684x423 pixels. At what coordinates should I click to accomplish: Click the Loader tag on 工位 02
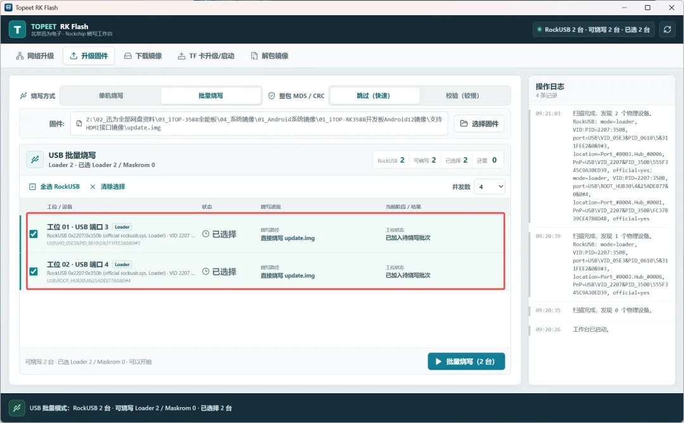tap(122, 264)
